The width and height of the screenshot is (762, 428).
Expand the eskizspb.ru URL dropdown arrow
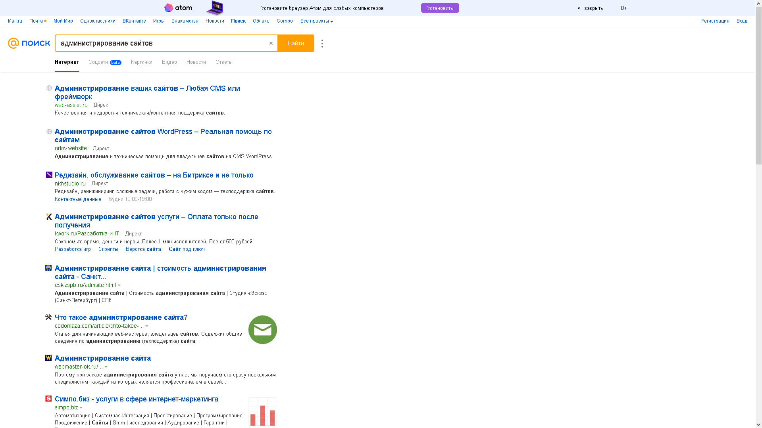click(119, 285)
